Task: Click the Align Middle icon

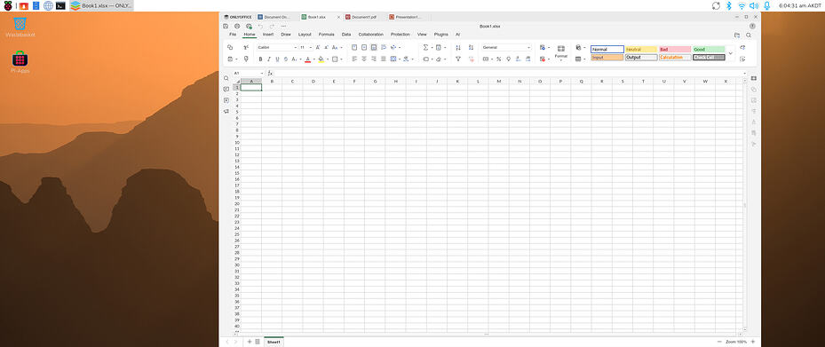Action: coord(363,47)
